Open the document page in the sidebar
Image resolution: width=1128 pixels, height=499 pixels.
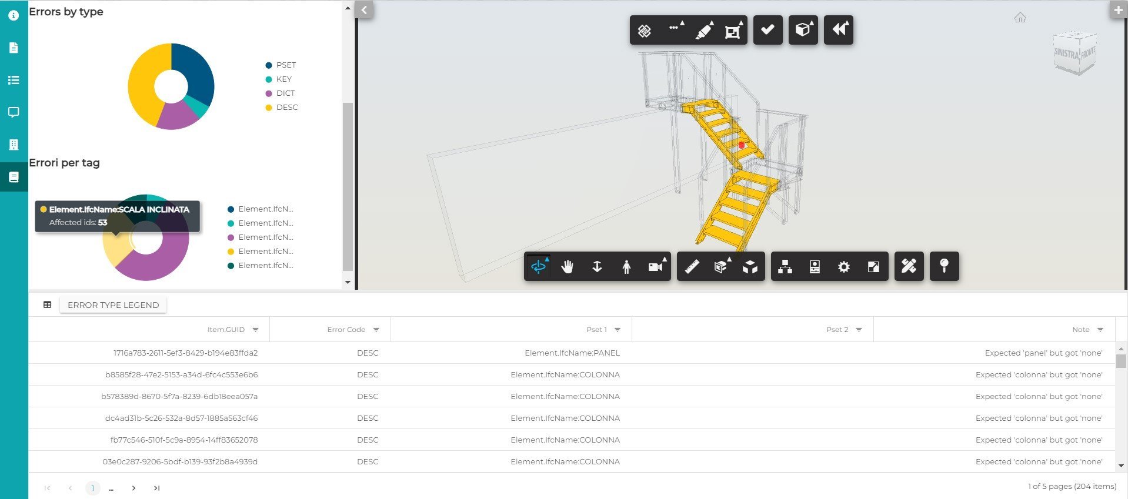(x=14, y=48)
